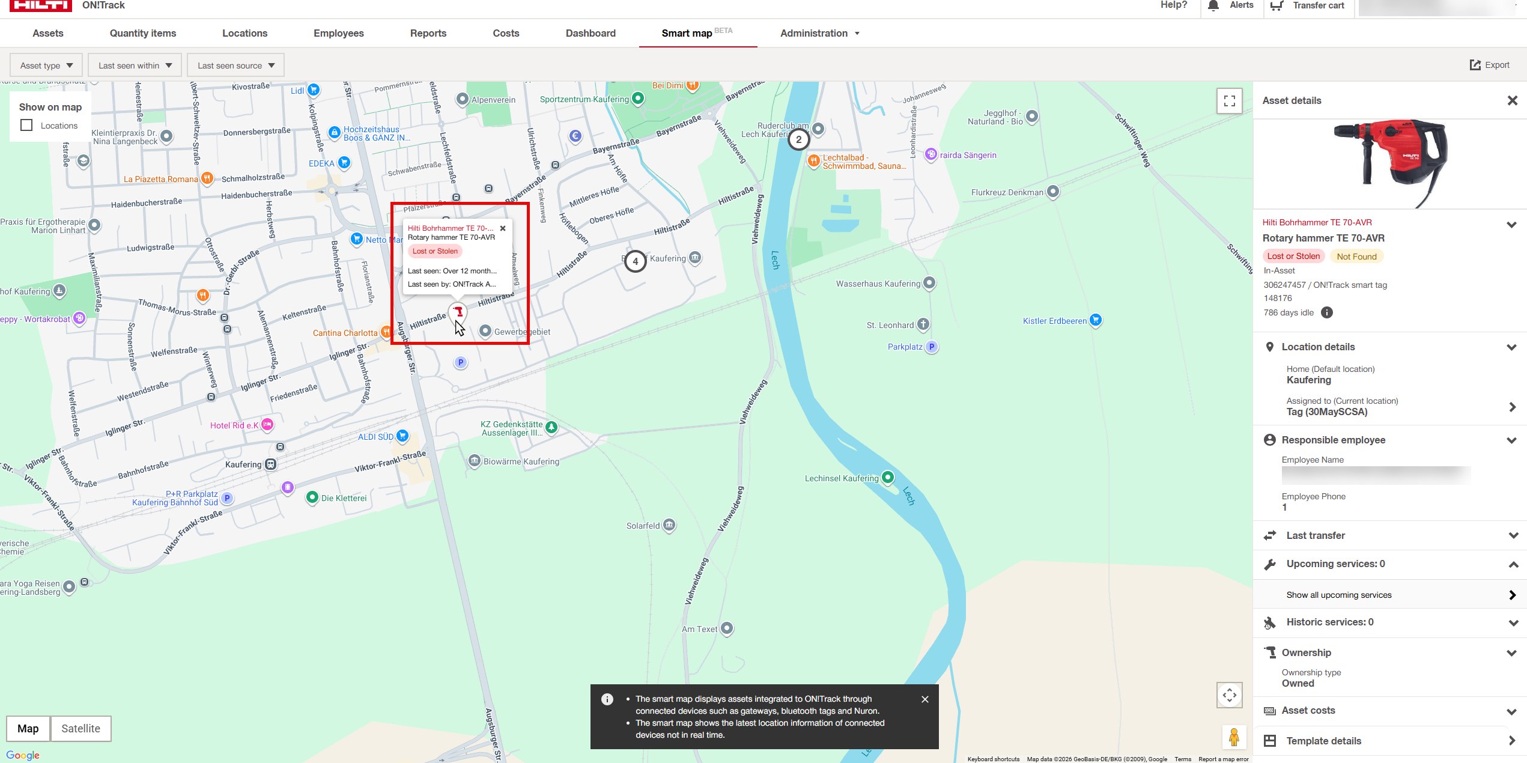Image resolution: width=1527 pixels, height=763 pixels.
Task: Toggle fullscreen map view
Action: point(1230,101)
